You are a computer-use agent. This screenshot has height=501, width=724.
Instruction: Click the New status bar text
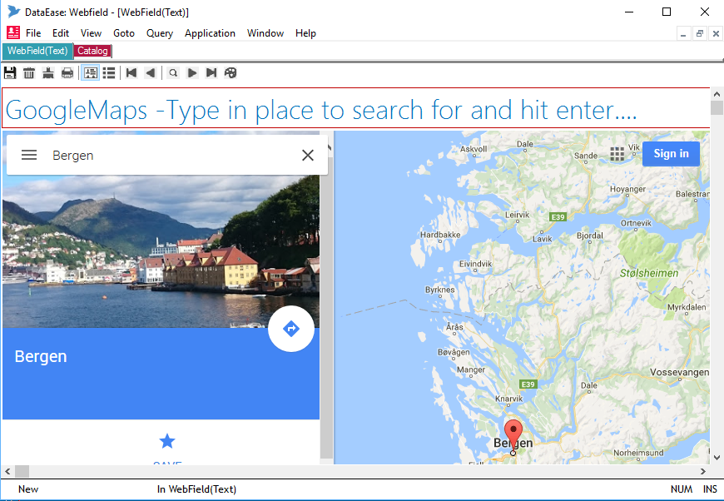(x=28, y=489)
